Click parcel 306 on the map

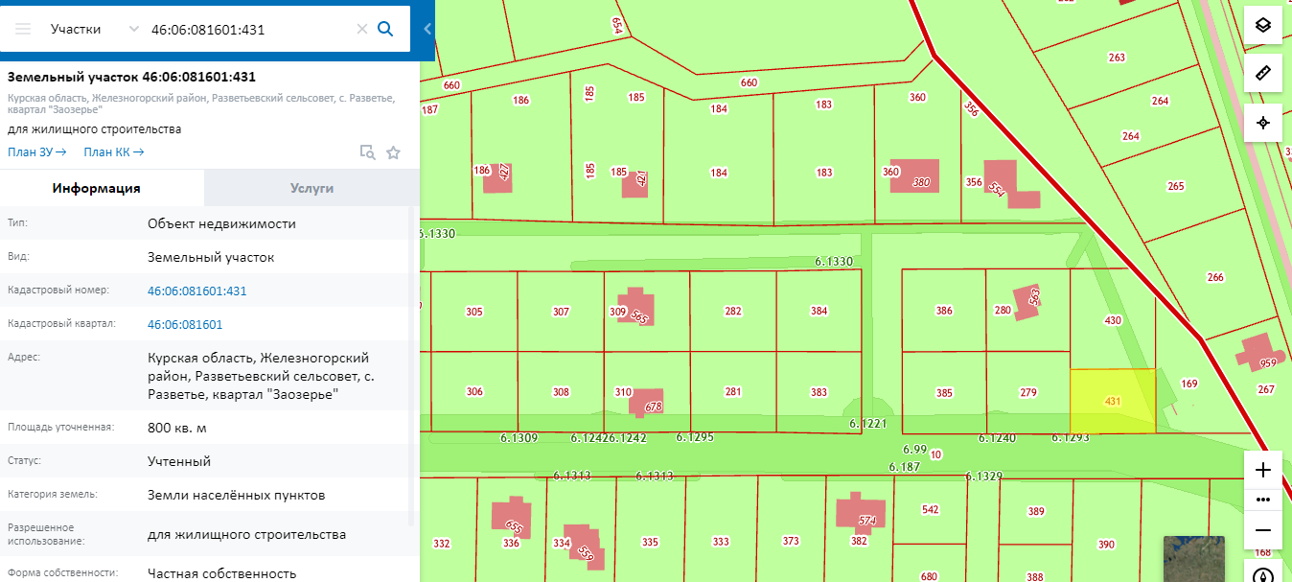tap(474, 391)
